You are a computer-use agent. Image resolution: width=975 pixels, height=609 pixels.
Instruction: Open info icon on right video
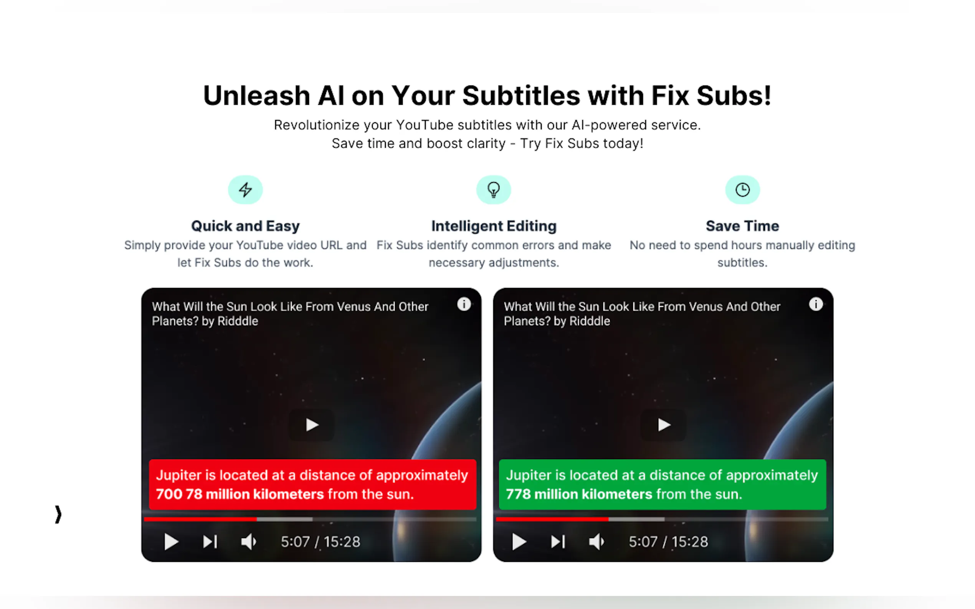[x=815, y=304]
